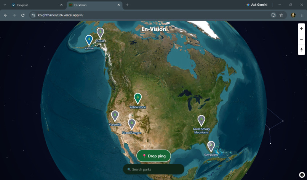Click the Yosemite label text

pos(115,124)
